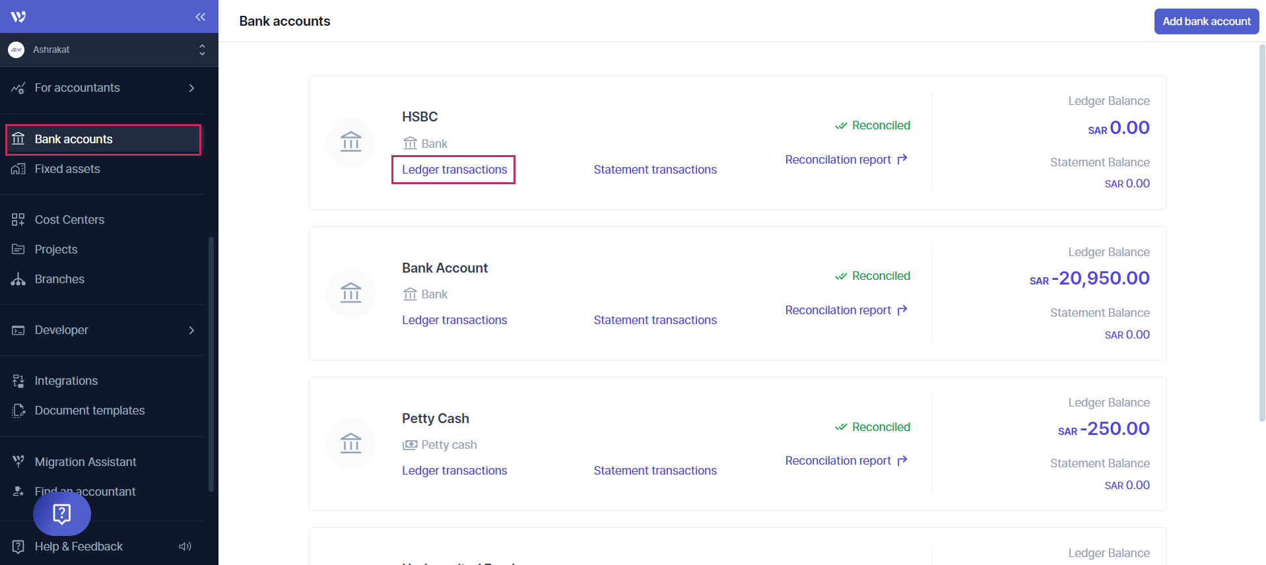The image size is (1266, 565).
Task: Open Cost Centers from the sidebar
Action: coord(69,220)
